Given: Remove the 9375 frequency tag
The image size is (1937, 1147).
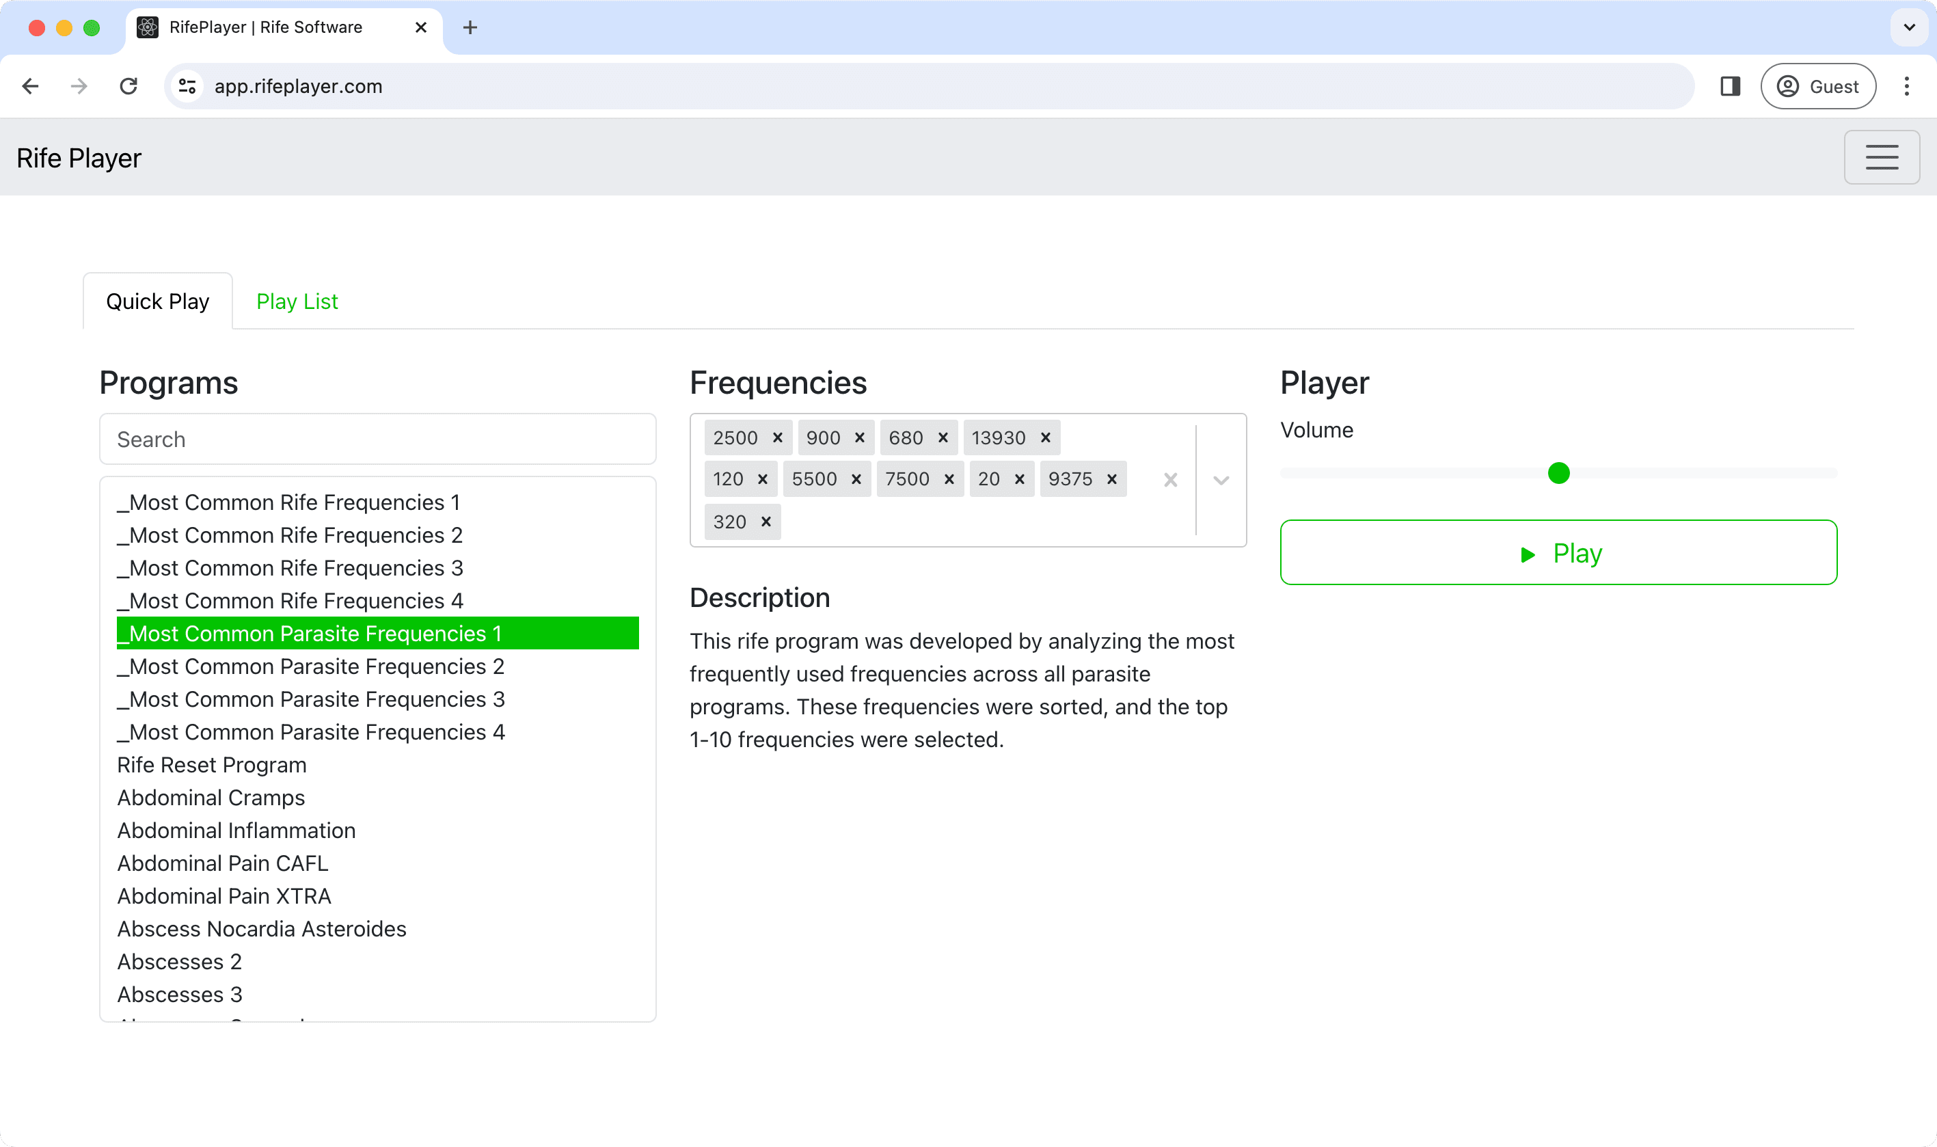Looking at the screenshot, I should (1112, 479).
